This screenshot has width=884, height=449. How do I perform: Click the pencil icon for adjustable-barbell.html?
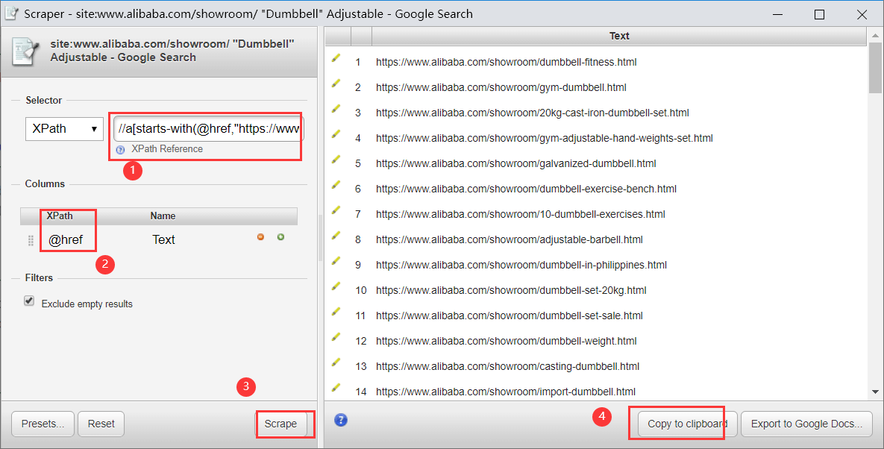(336, 236)
